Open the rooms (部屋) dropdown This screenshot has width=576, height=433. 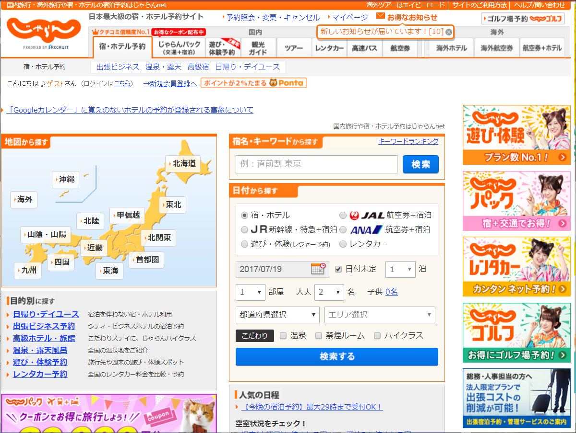pos(251,292)
